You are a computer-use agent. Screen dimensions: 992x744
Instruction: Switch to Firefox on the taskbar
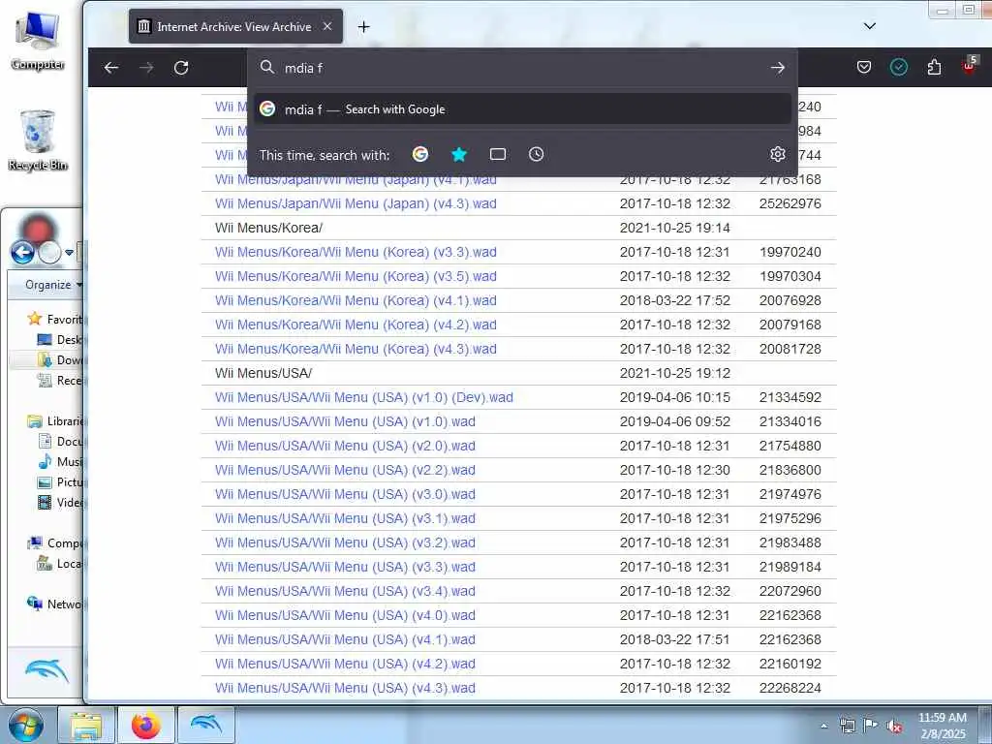(x=146, y=726)
